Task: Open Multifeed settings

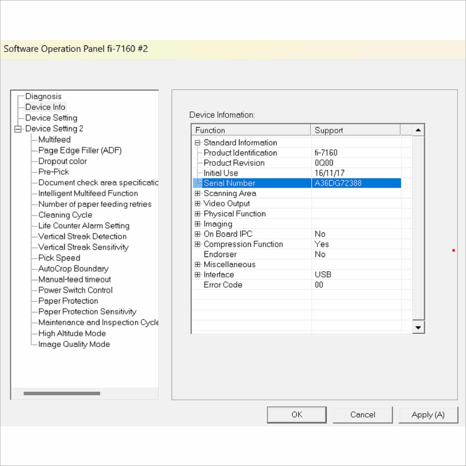Action: pos(54,140)
